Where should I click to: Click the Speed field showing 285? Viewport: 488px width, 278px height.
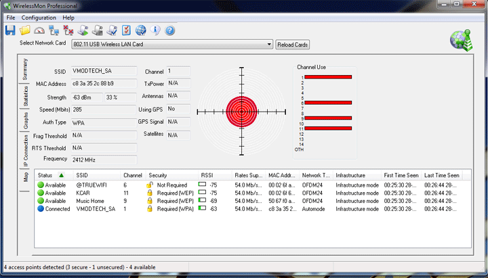click(x=104, y=110)
